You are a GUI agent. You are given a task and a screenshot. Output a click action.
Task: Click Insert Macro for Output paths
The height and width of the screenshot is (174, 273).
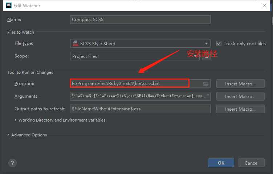240,109
